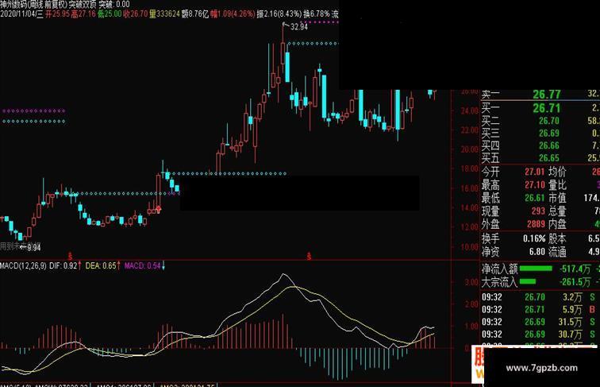Click the change value 幅1.09(4.26%)
600x387 pixels.
(233, 14)
